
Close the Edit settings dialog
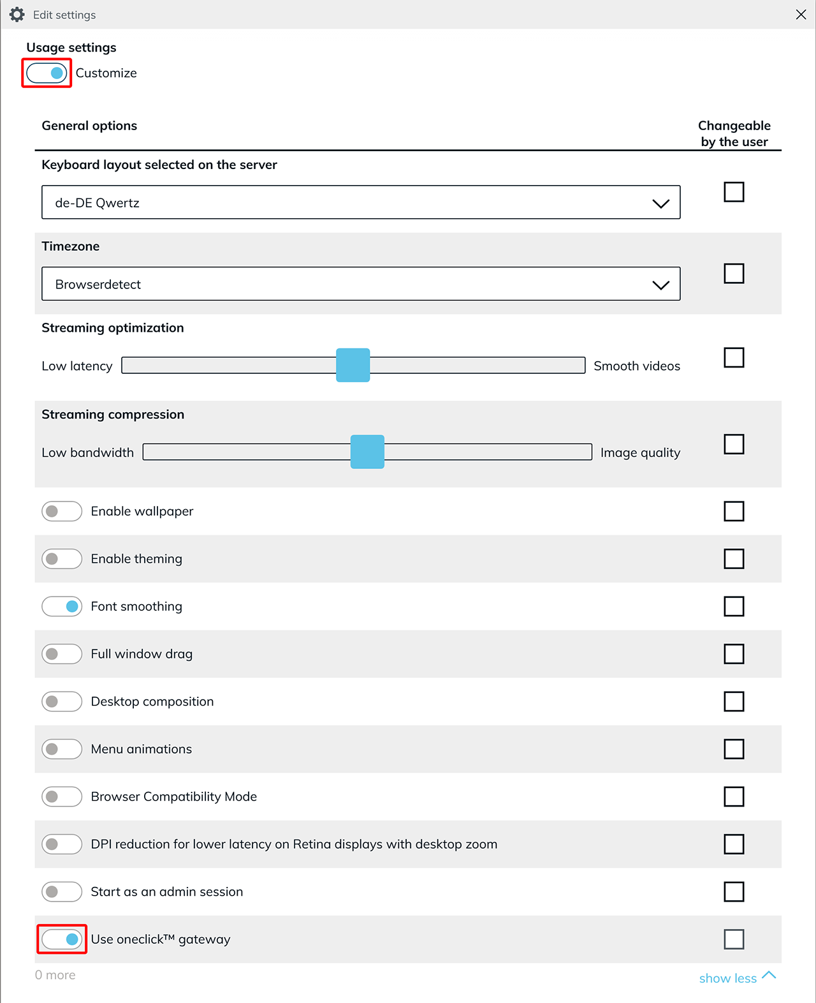pyautogui.click(x=801, y=15)
